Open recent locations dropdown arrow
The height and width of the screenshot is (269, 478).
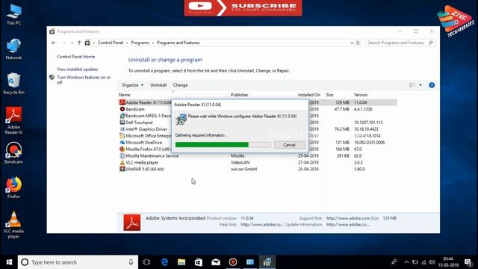click(x=72, y=43)
